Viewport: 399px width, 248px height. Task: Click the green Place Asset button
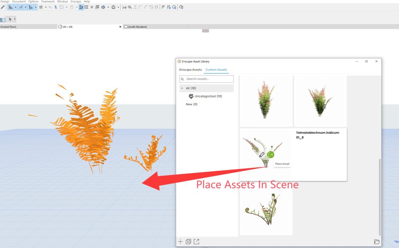tap(271, 154)
